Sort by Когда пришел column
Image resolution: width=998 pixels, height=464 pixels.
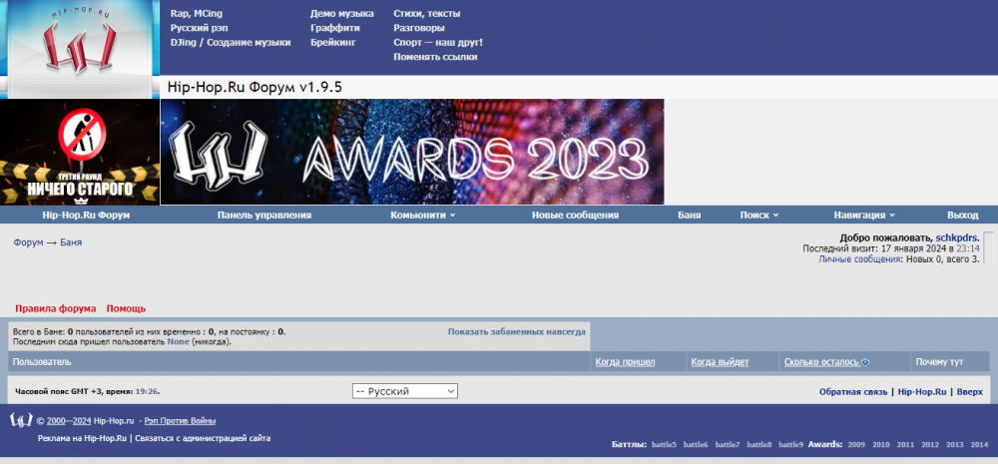coord(625,362)
